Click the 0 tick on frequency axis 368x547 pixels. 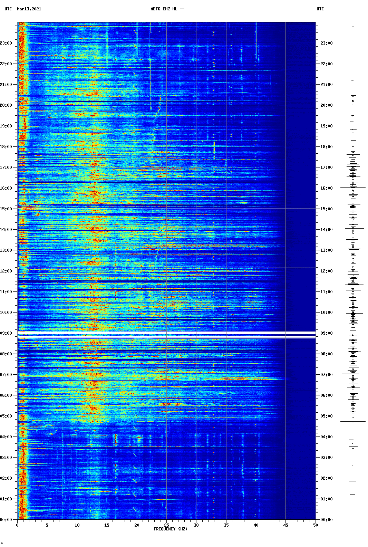pos(17,525)
